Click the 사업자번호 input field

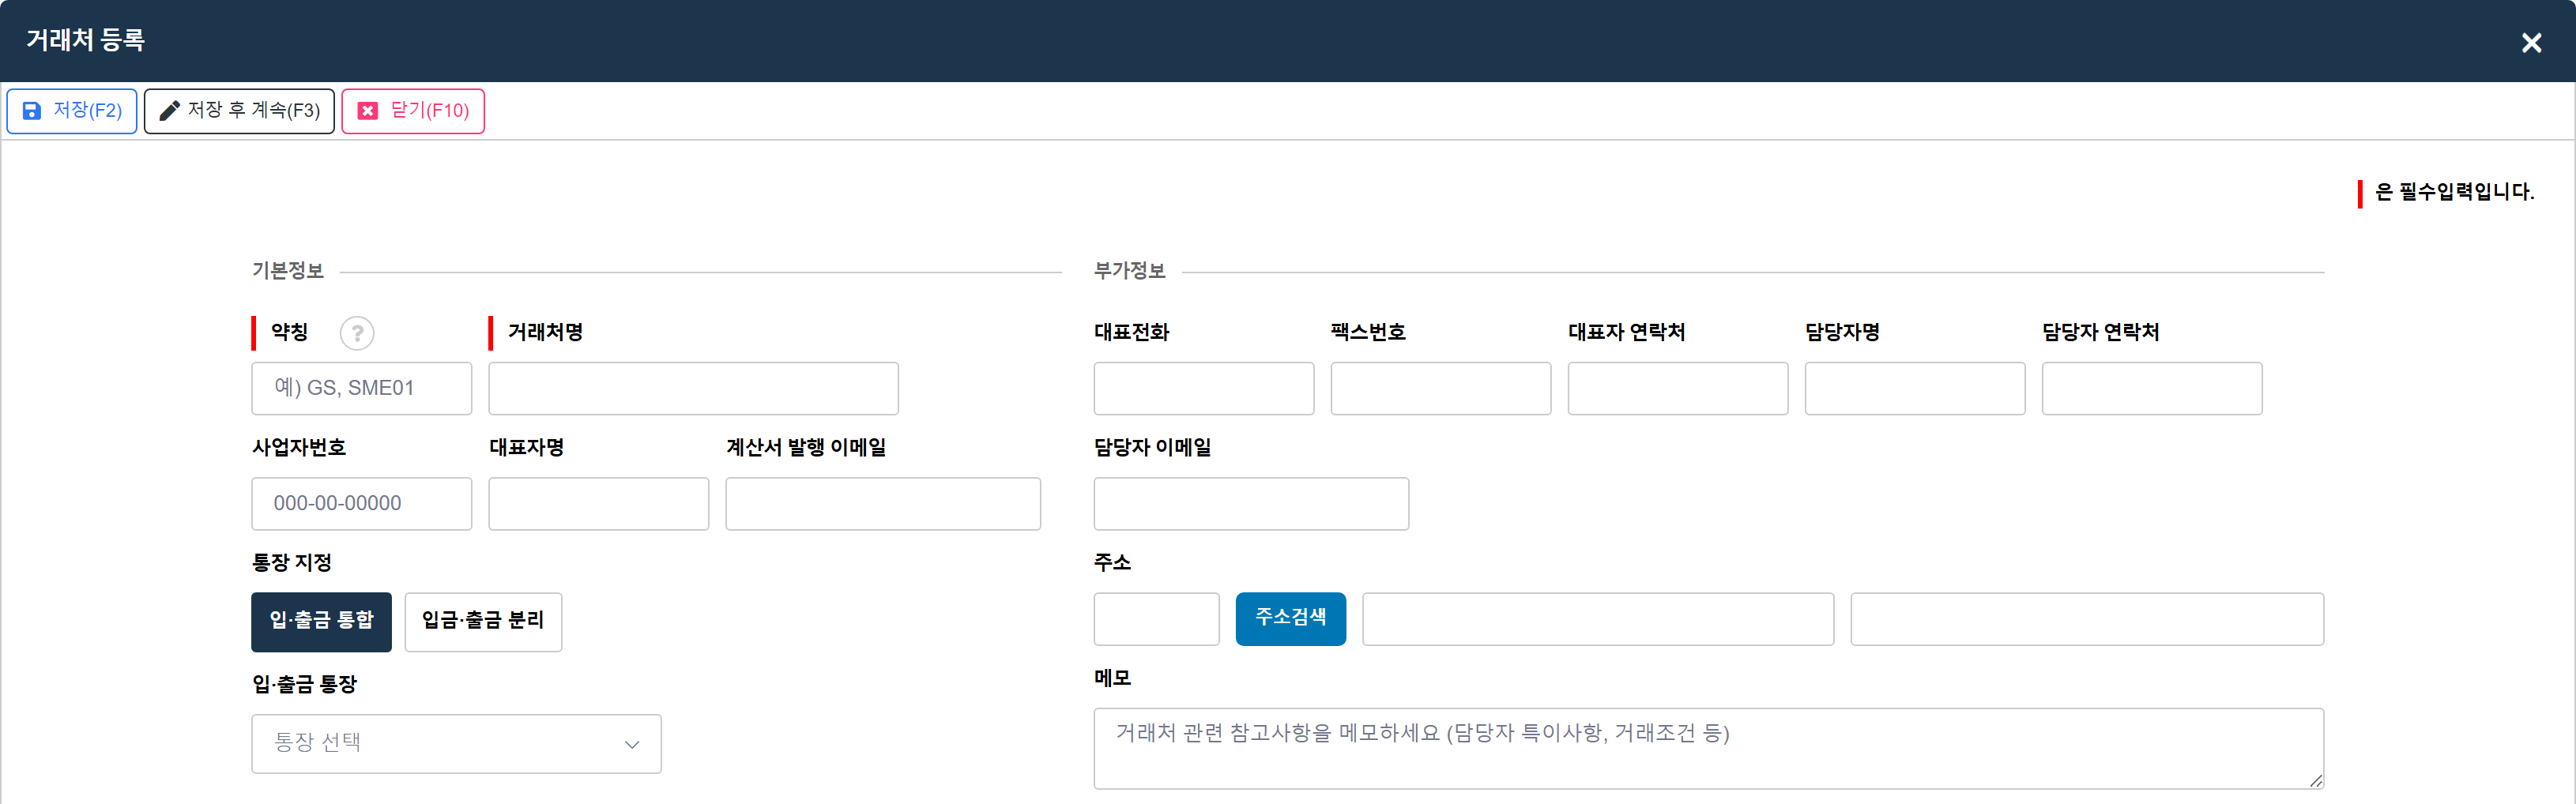pyautogui.click(x=361, y=503)
